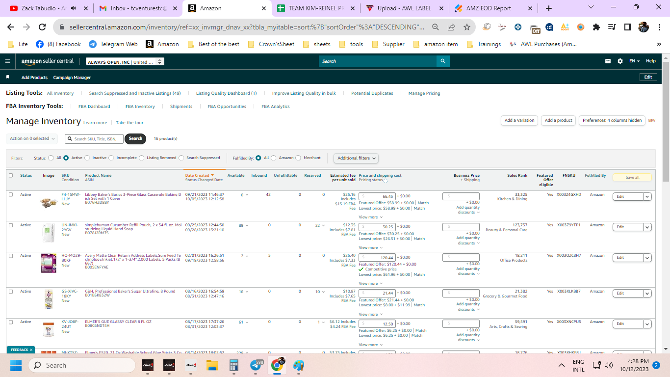Click the magnifier button in the top search bar
The width and height of the screenshot is (670, 377).
(x=443, y=61)
